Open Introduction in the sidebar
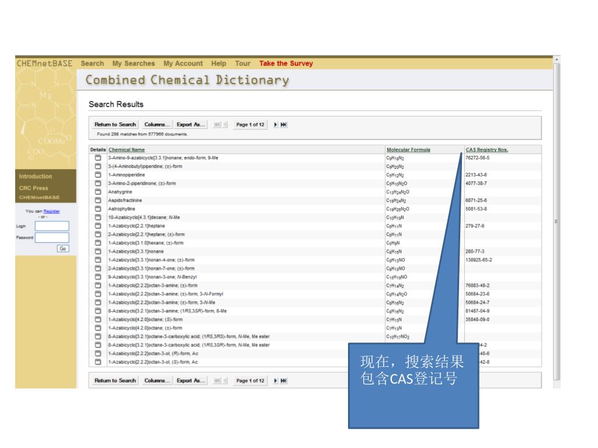This screenshot has width=598, height=448. pos(36,176)
